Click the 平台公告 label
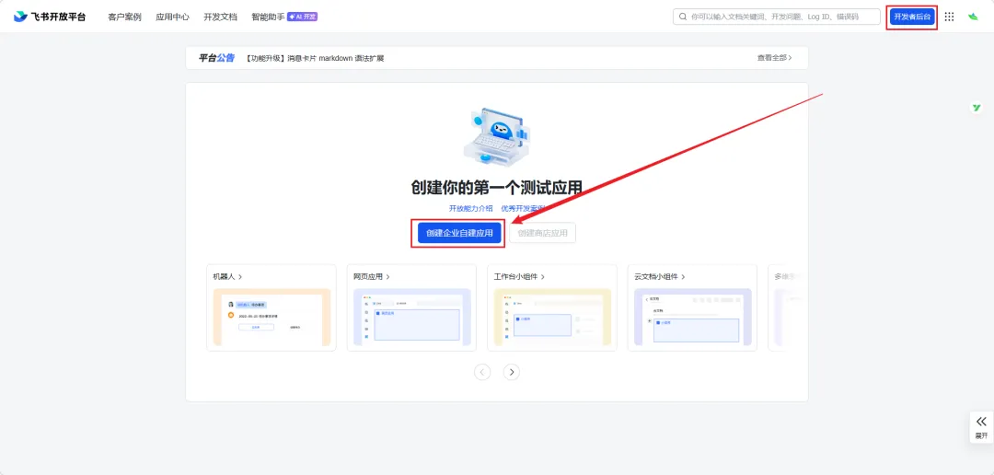The width and height of the screenshot is (994, 475). (216, 58)
